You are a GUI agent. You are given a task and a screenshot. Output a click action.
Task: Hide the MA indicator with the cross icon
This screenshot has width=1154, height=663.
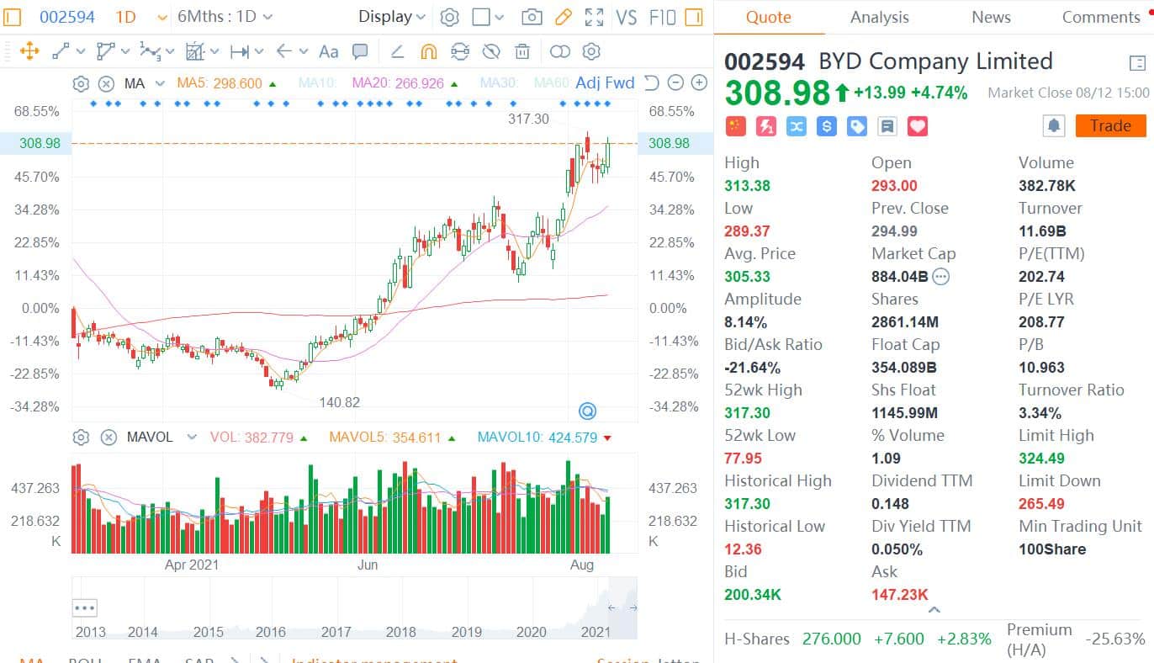point(105,83)
